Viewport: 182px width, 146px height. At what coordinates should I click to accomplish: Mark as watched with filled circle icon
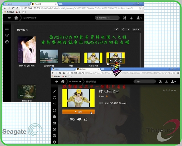tap(54, 117)
